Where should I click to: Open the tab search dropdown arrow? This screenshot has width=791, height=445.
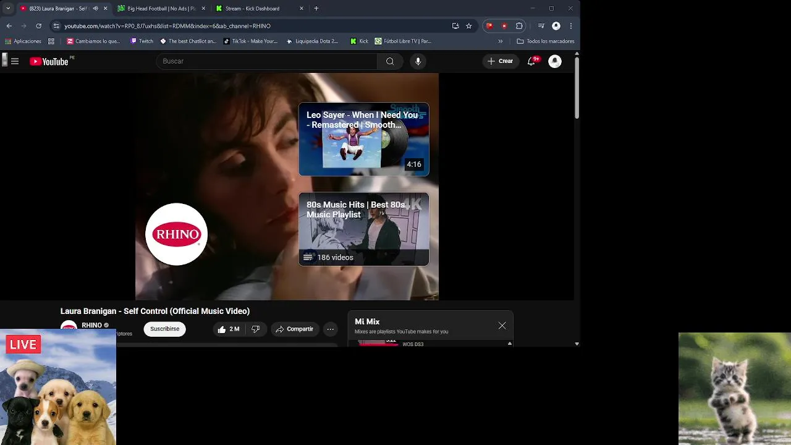(x=8, y=9)
